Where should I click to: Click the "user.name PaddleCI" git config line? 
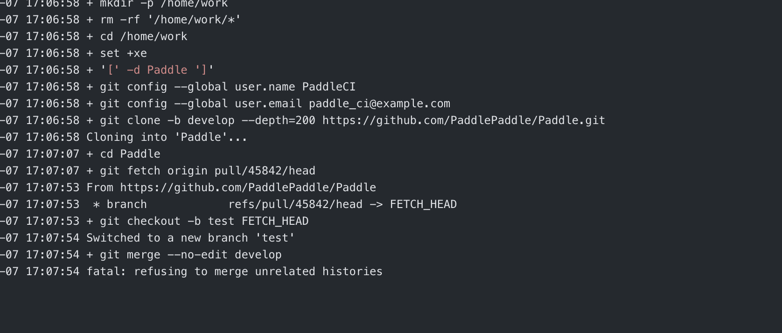(x=295, y=87)
